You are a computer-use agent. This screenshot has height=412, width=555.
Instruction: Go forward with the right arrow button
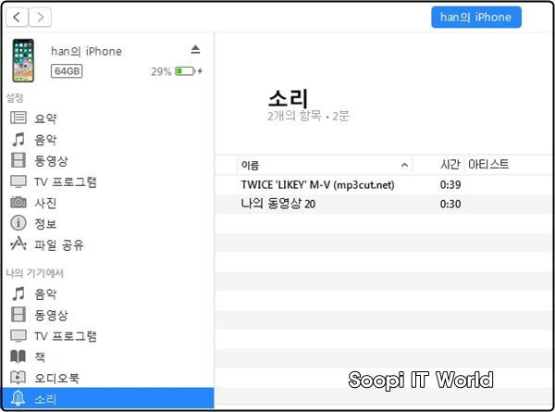coord(40,18)
